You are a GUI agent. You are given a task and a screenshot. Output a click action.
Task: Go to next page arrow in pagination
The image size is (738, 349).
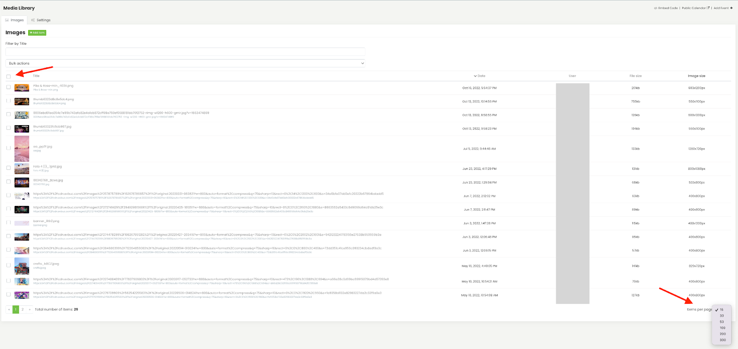30,309
